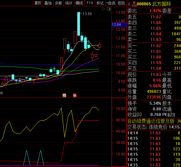Click the 复权 toolbar button
The height and width of the screenshot is (167, 181).
pyautogui.click(x=38, y=3)
